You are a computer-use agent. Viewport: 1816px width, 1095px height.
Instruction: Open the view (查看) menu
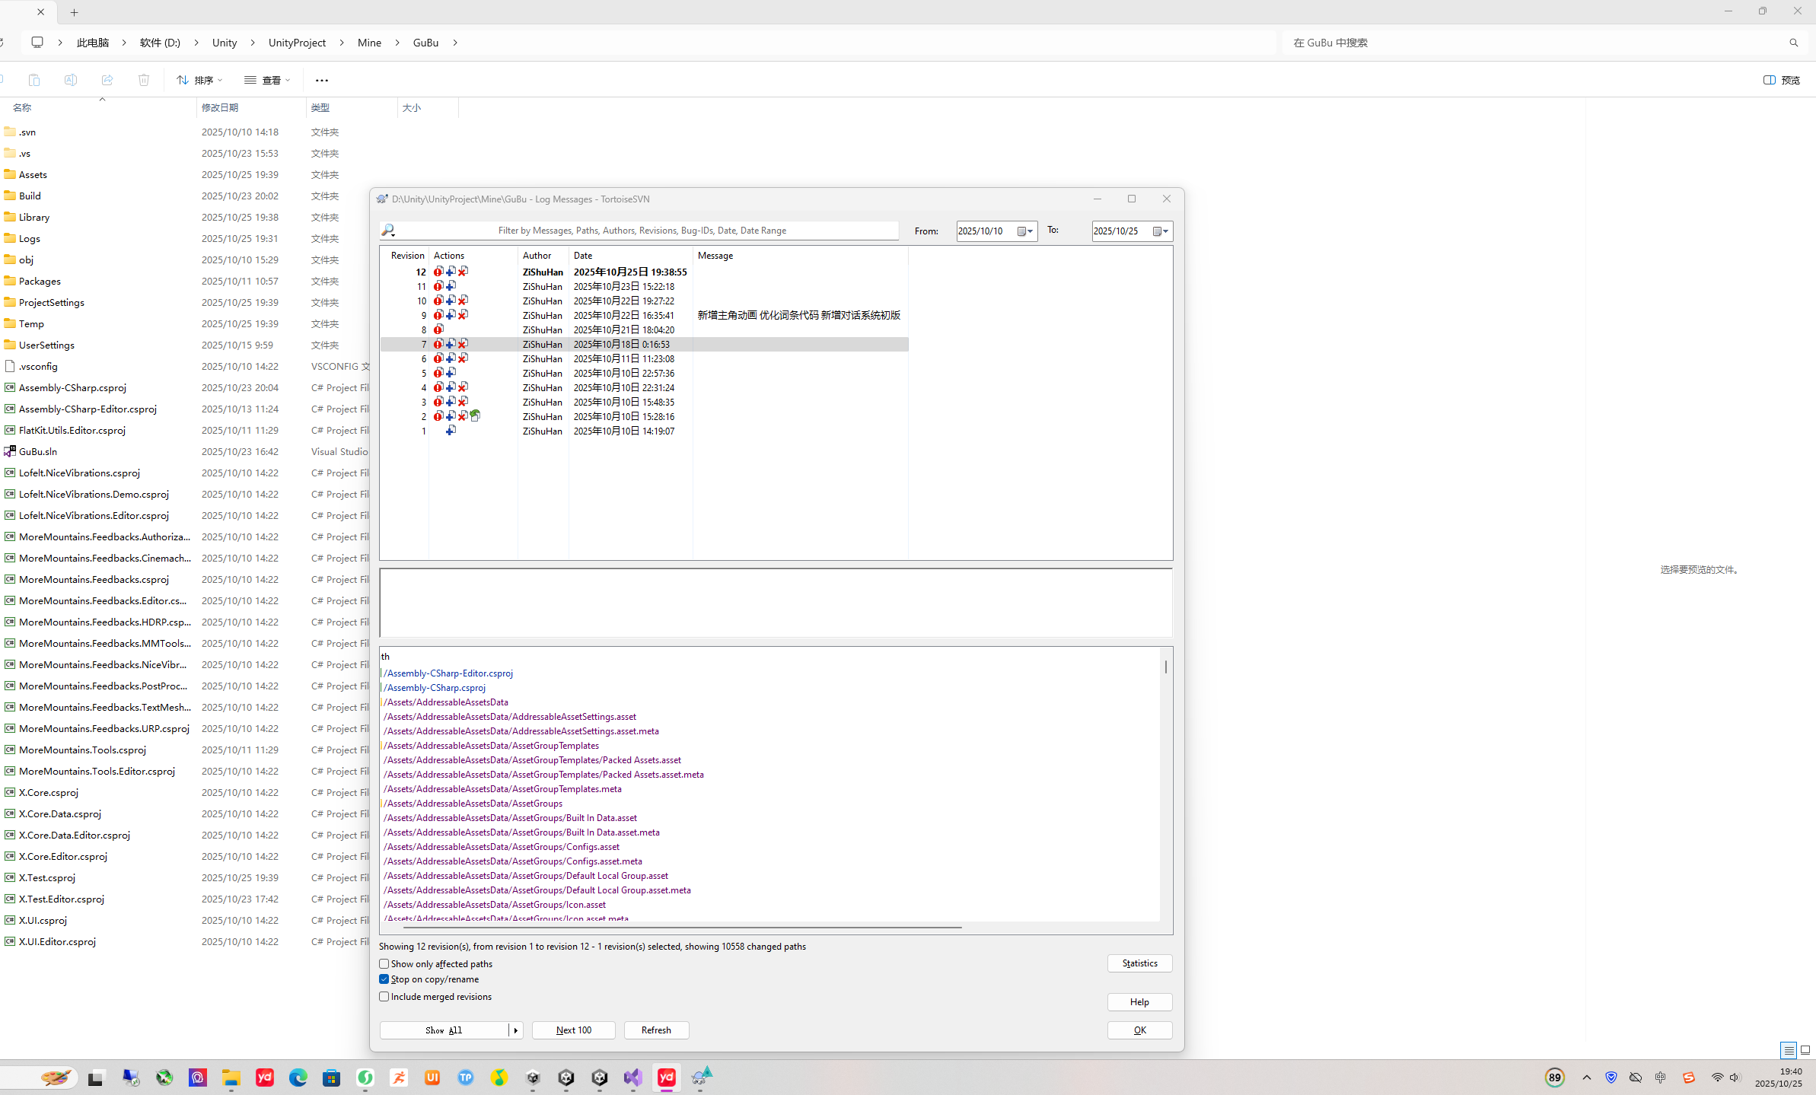point(267,80)
